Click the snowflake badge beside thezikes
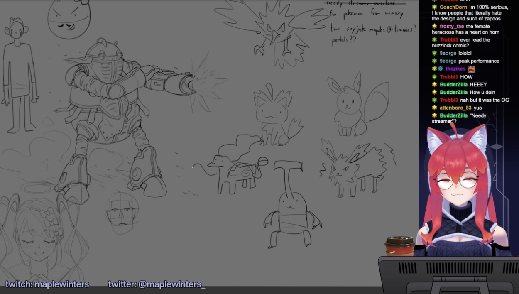Screen dimensions: 519x294 (x=441, y=69)
